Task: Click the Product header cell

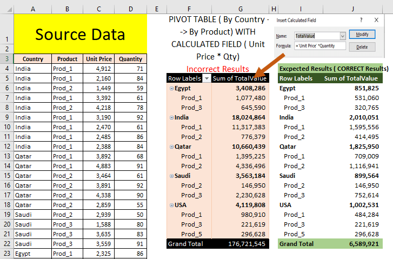Action: click(x=67, y=59)
